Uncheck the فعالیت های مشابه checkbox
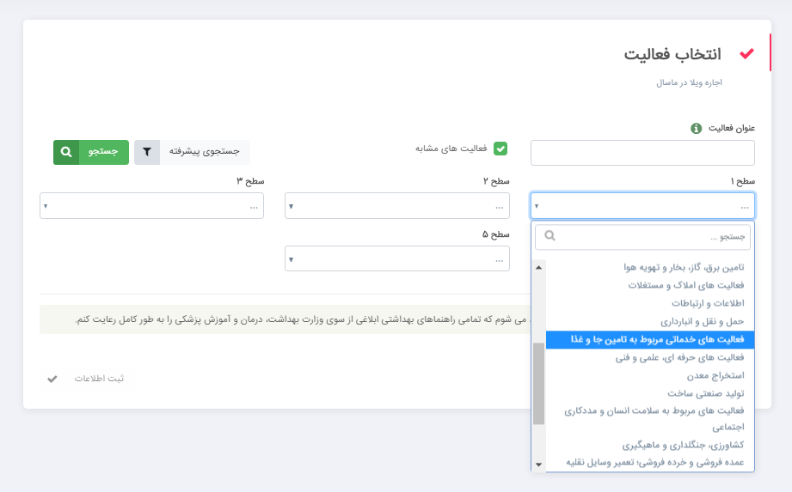This screenshot has height=492, width=792. pyautogui.click(x=500, y=149)
